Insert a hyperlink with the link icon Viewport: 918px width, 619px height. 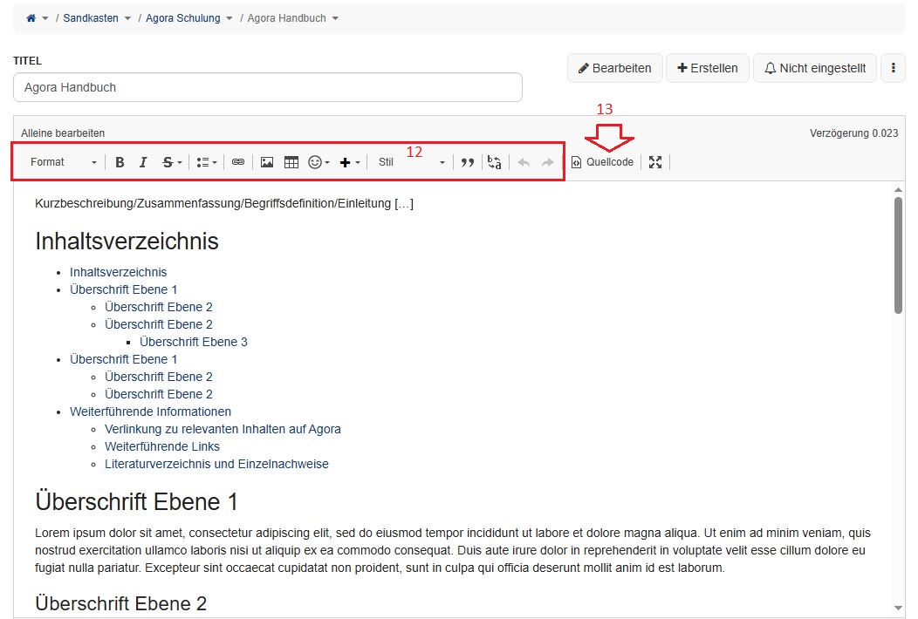(x=238, y=162)
